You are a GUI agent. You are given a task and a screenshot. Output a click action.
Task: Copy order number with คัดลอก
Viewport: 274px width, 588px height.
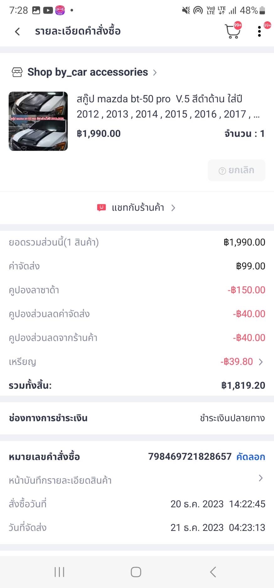click(250, 457)
